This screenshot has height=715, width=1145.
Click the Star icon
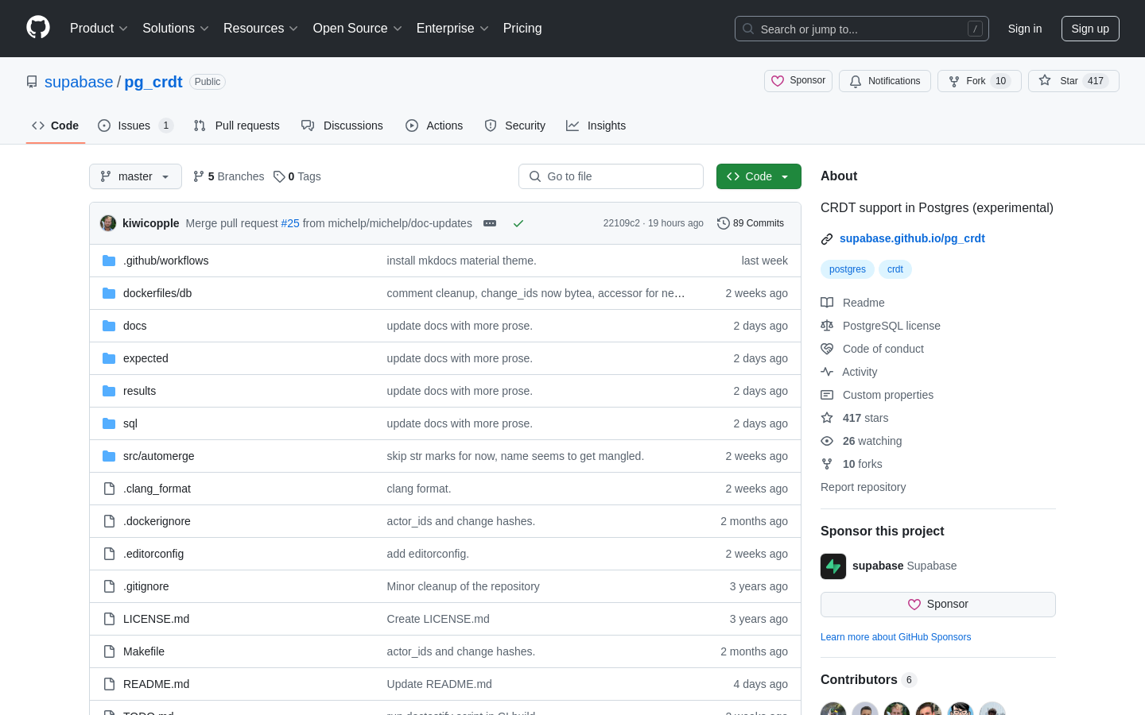pyautogui.click(x=1045, y=81)
